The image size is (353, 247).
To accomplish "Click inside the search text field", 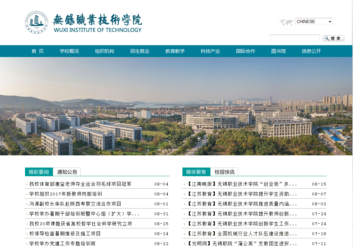I will 294,38.
